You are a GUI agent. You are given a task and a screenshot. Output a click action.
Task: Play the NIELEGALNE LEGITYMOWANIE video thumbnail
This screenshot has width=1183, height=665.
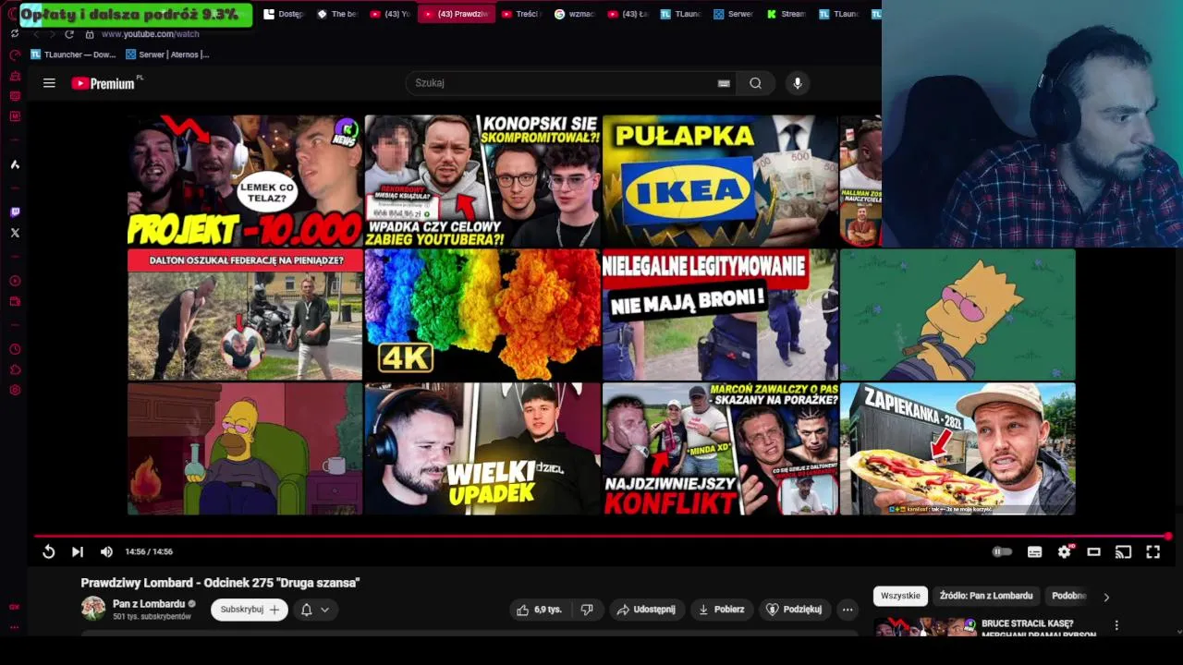tap(720, 315)
